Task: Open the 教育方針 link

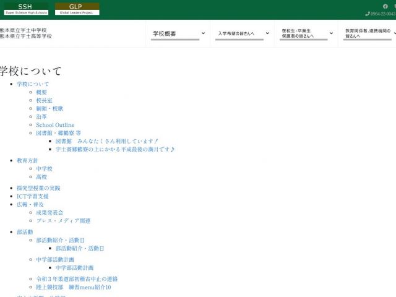Action: [27, 161]
